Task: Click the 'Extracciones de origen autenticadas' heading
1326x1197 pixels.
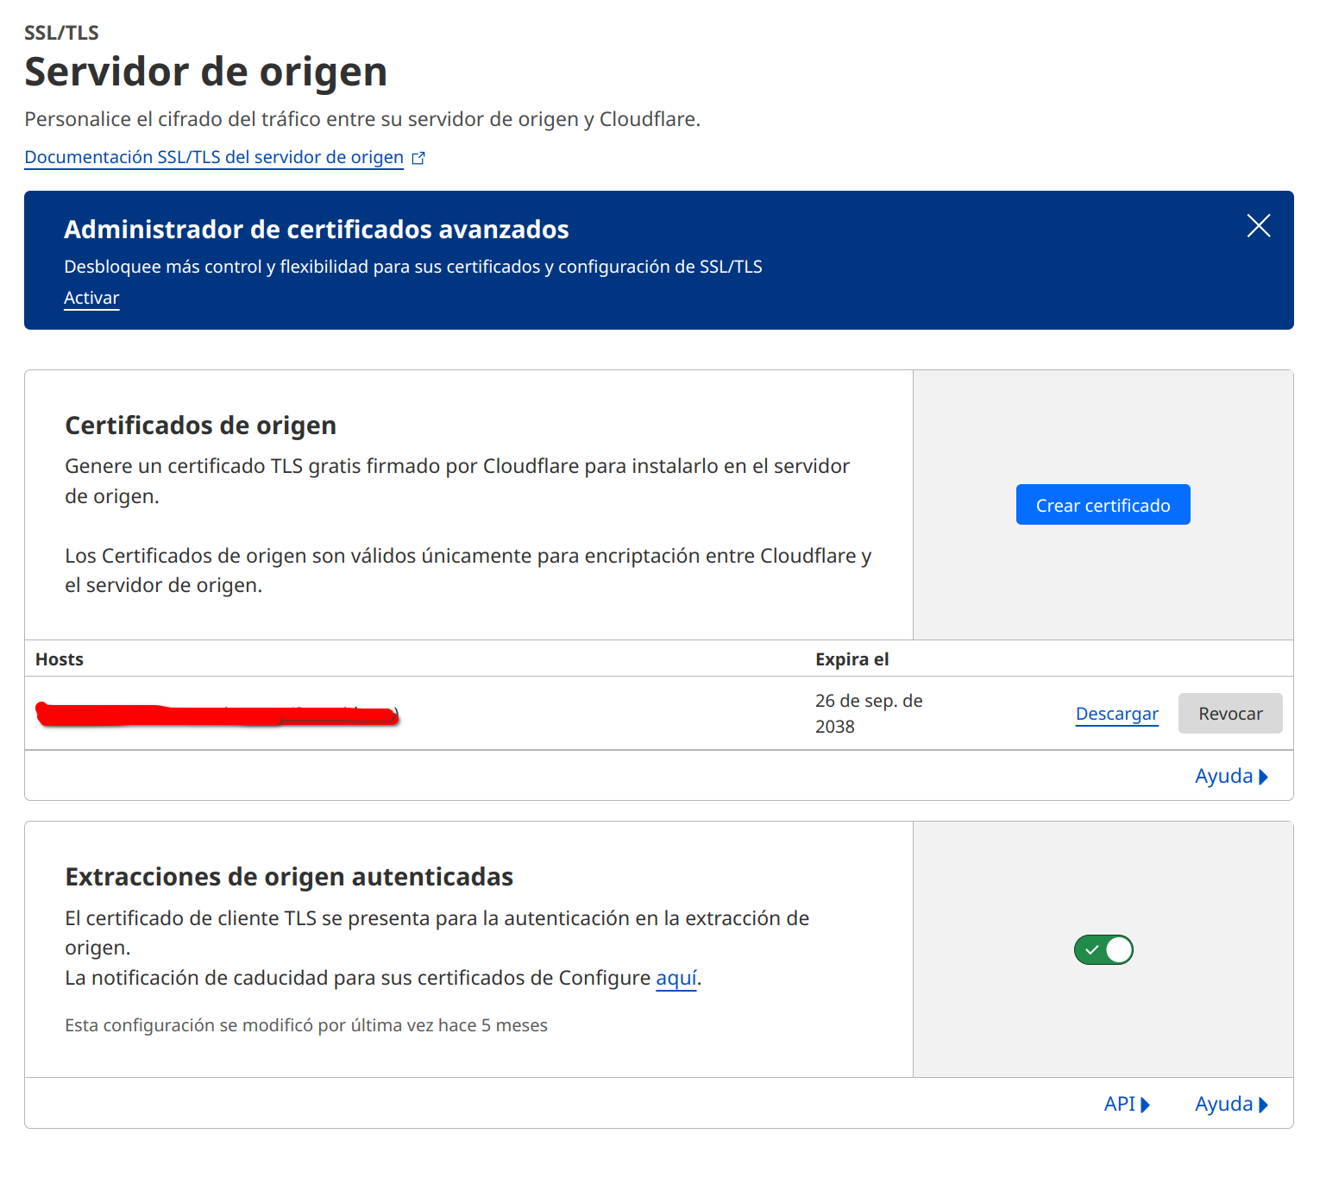Action: click(289, 877)
